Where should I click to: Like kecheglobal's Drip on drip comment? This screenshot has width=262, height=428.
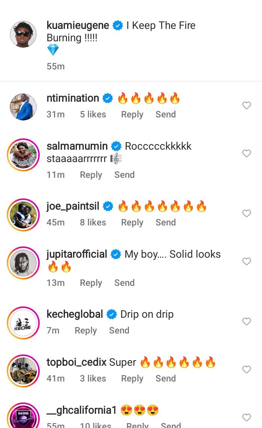pyautogui.click(x=246, y=321)
